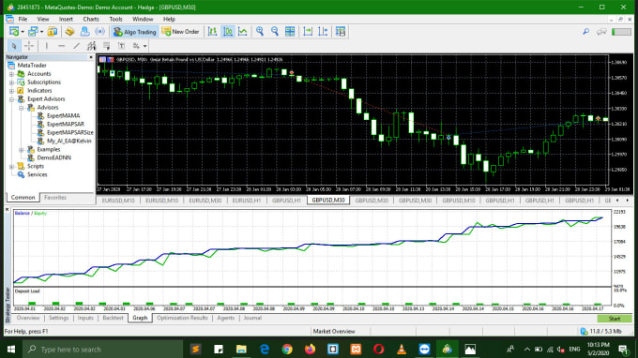The height and width of the screenshot is (358, 638).
Task: Select DemoEADNN expert advisor
Action: pyautogui.click(x=53, y=157)
